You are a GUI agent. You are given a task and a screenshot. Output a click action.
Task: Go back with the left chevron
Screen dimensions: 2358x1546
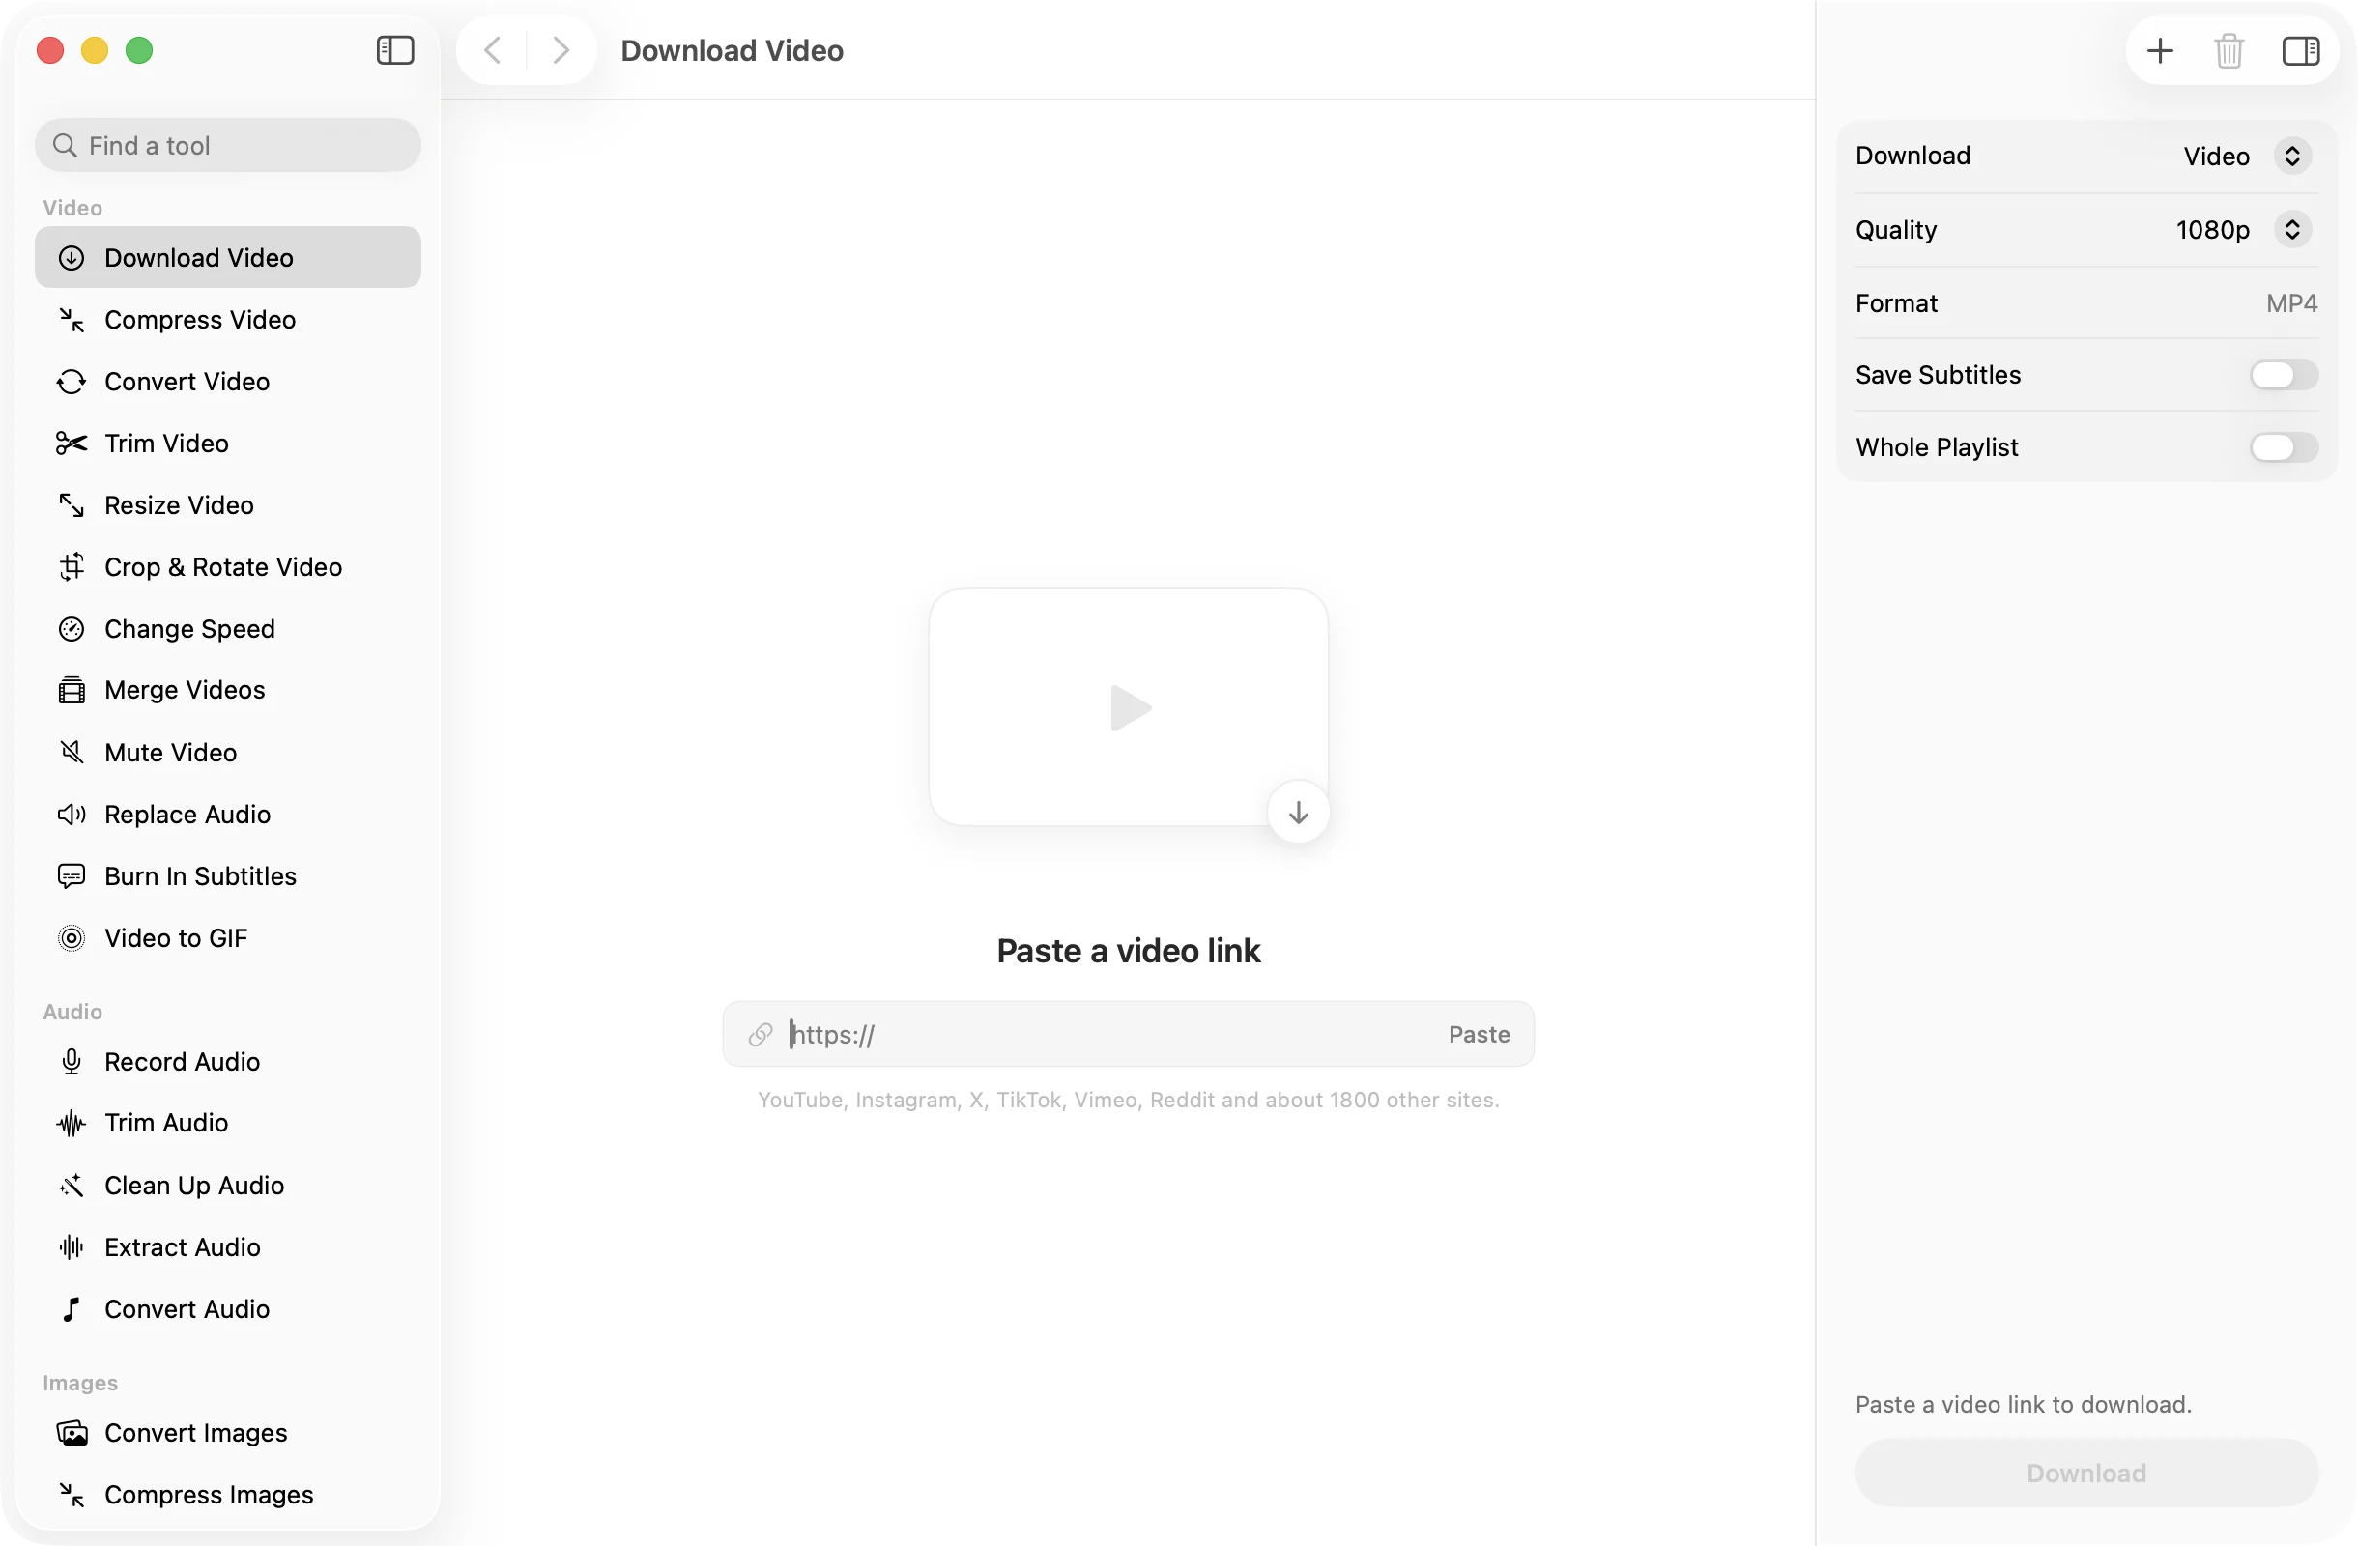click(493, 49)
